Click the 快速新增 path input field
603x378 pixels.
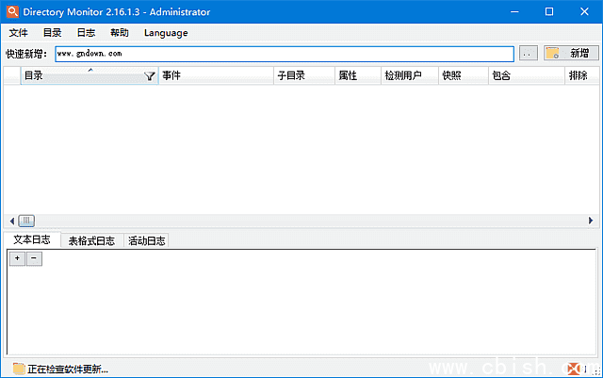pyautogui.click(x=285, y=54)
